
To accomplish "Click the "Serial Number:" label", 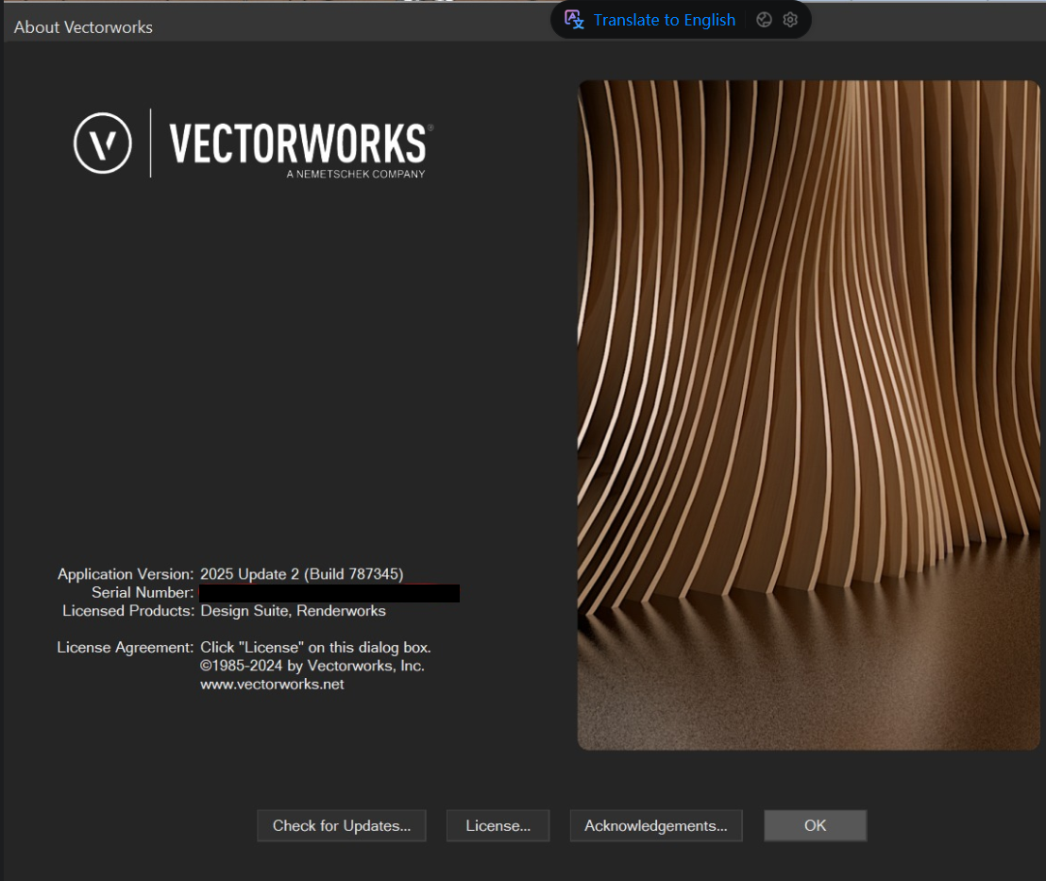I will 143,593.
